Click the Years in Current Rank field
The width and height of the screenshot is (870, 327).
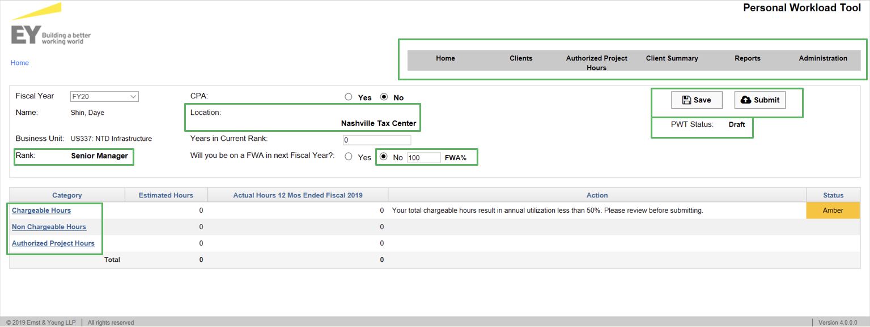pyautogui.click(x=377, y=140)
